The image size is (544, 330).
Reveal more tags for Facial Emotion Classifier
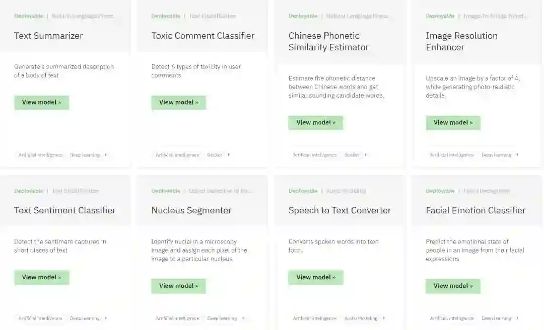pyautogui.click(x=517, y=318)
